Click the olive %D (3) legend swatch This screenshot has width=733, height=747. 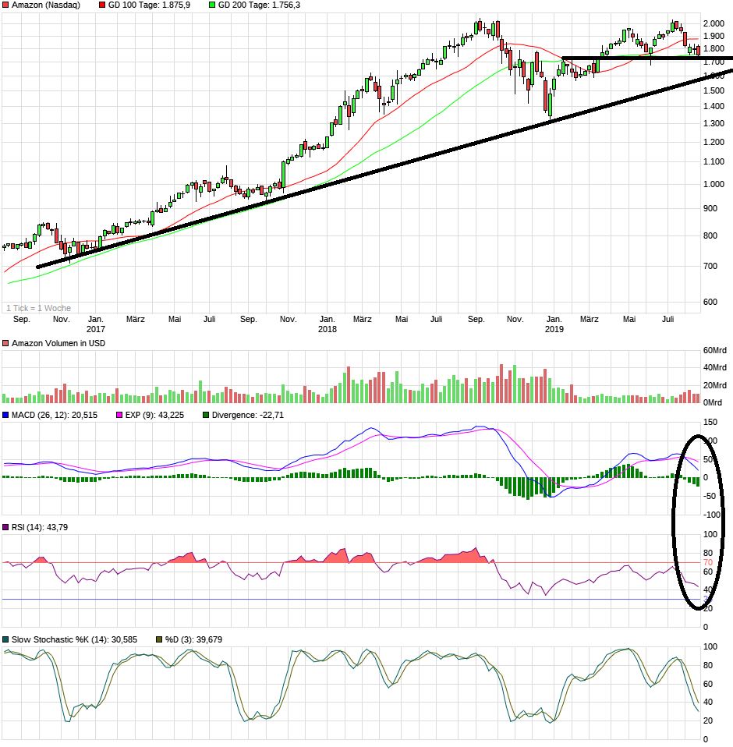coord(159,639)
